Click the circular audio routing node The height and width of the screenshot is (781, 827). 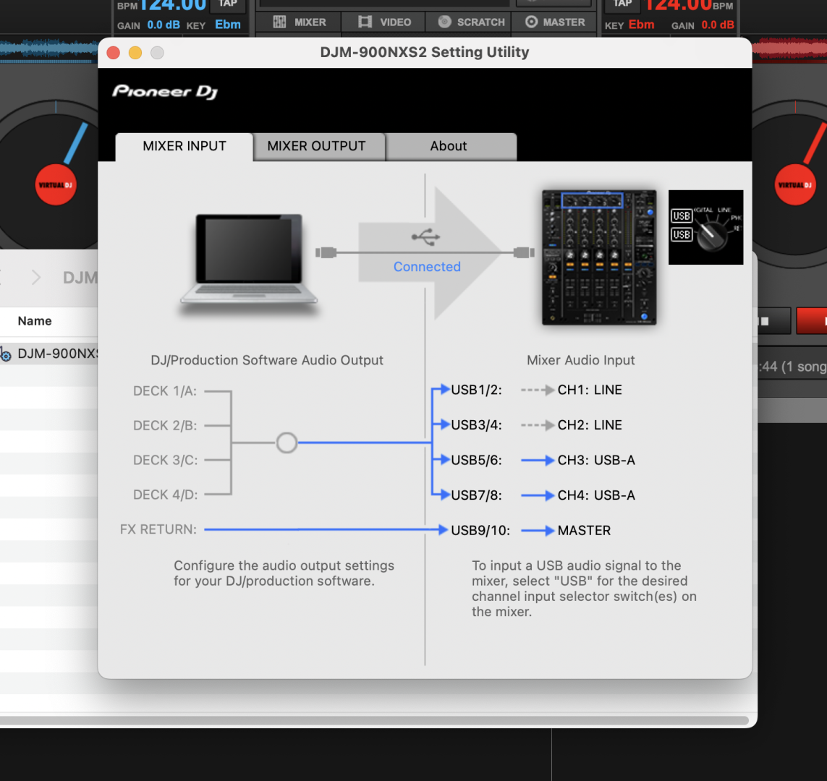287,443
